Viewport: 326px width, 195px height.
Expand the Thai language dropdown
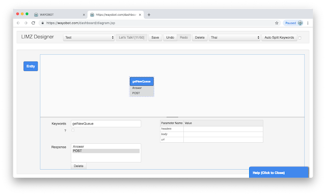point(234,38)
